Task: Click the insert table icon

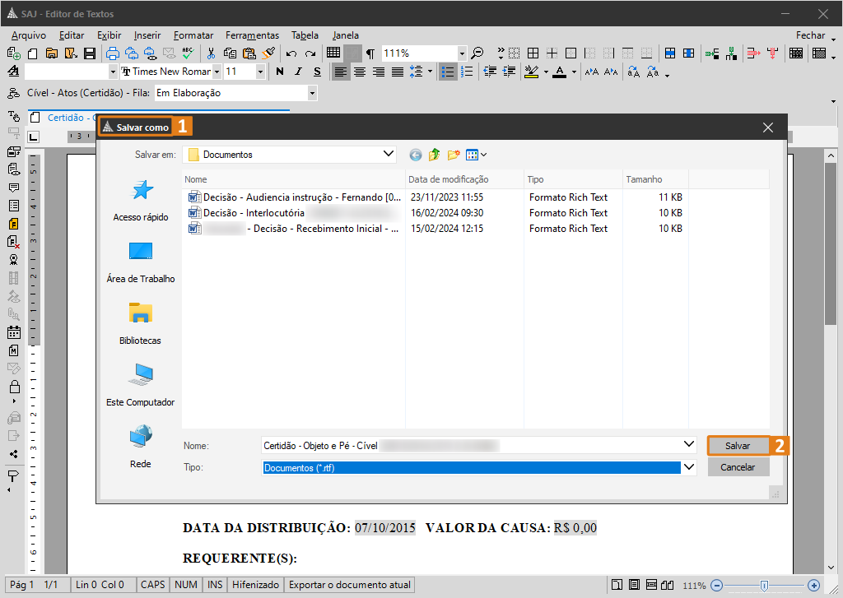Action: click(333, 53)
